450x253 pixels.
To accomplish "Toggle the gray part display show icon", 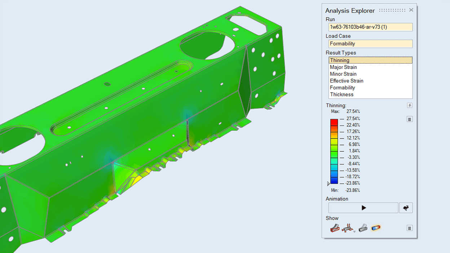I will pyautogui.click(x=363, y=228).
